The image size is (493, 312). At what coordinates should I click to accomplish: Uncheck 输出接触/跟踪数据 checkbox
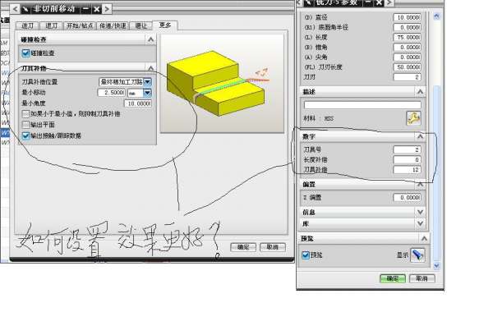(25, 135)
